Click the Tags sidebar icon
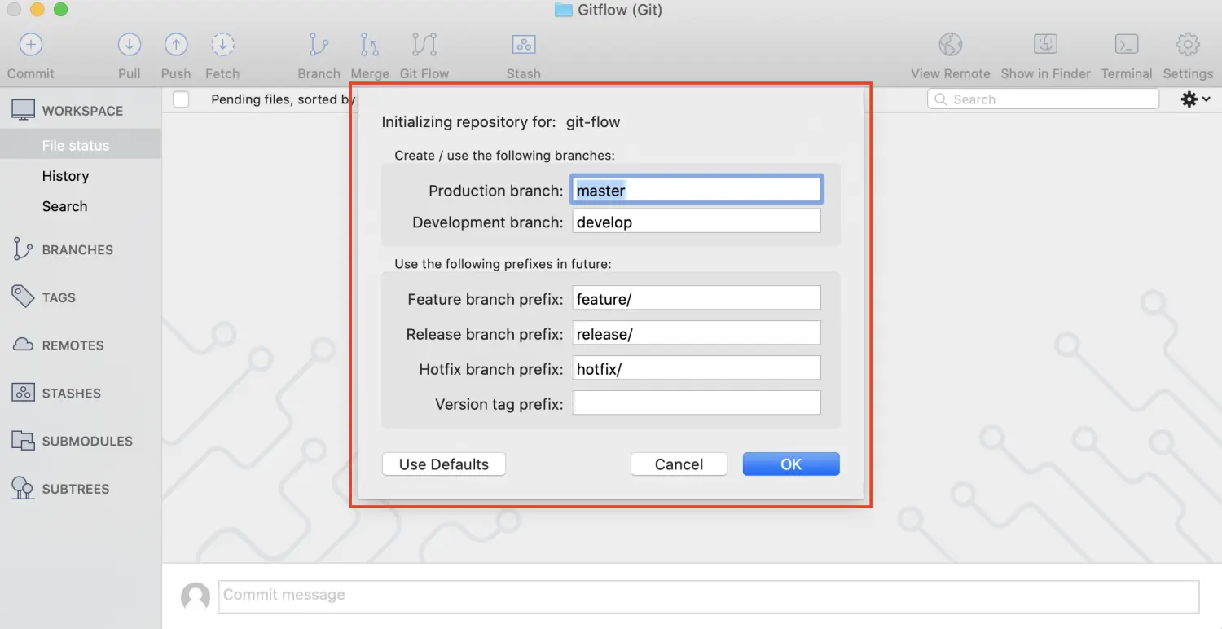The width and height of the screenshot is (1222, 629). coord(23,297)
